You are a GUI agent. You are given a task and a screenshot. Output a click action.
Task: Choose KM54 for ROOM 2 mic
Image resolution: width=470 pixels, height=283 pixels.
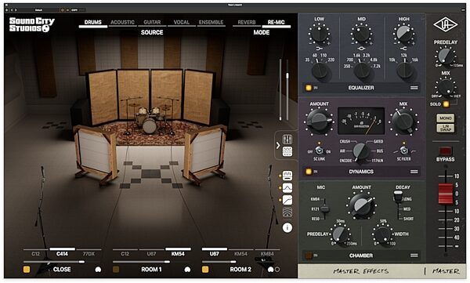pyautogui.click(x=240, y=254)
